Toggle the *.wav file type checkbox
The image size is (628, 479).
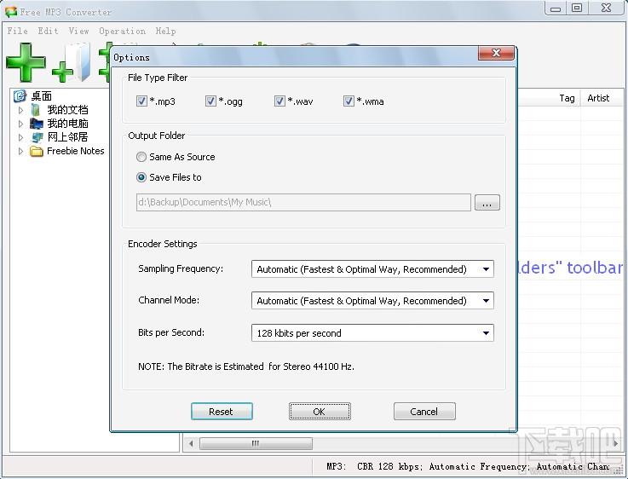(x=279, y=101)
